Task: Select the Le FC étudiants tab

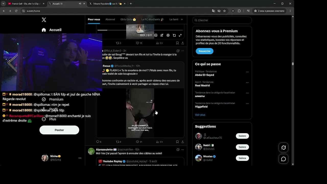Action: tap(153, 19)
